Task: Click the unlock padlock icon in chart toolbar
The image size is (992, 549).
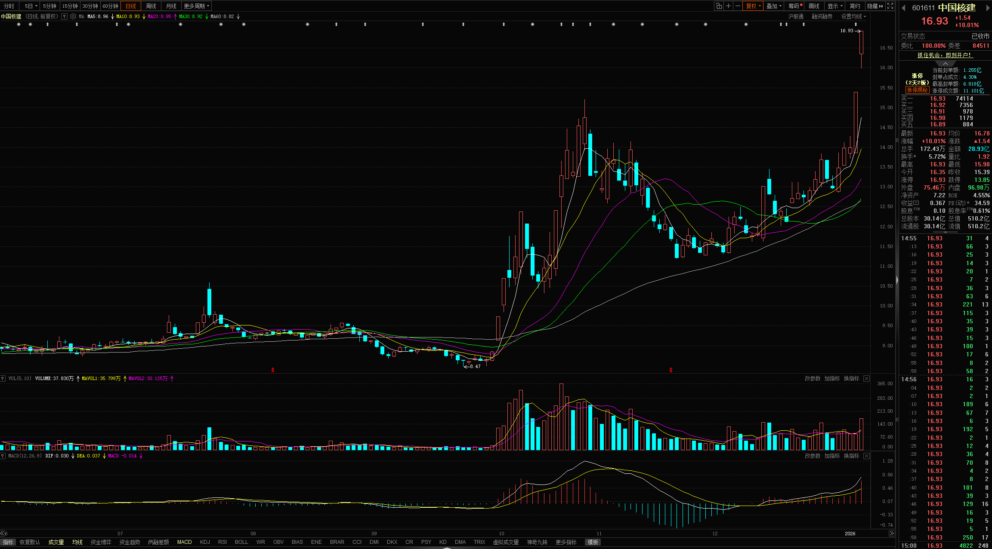Action: coord(719,6)
